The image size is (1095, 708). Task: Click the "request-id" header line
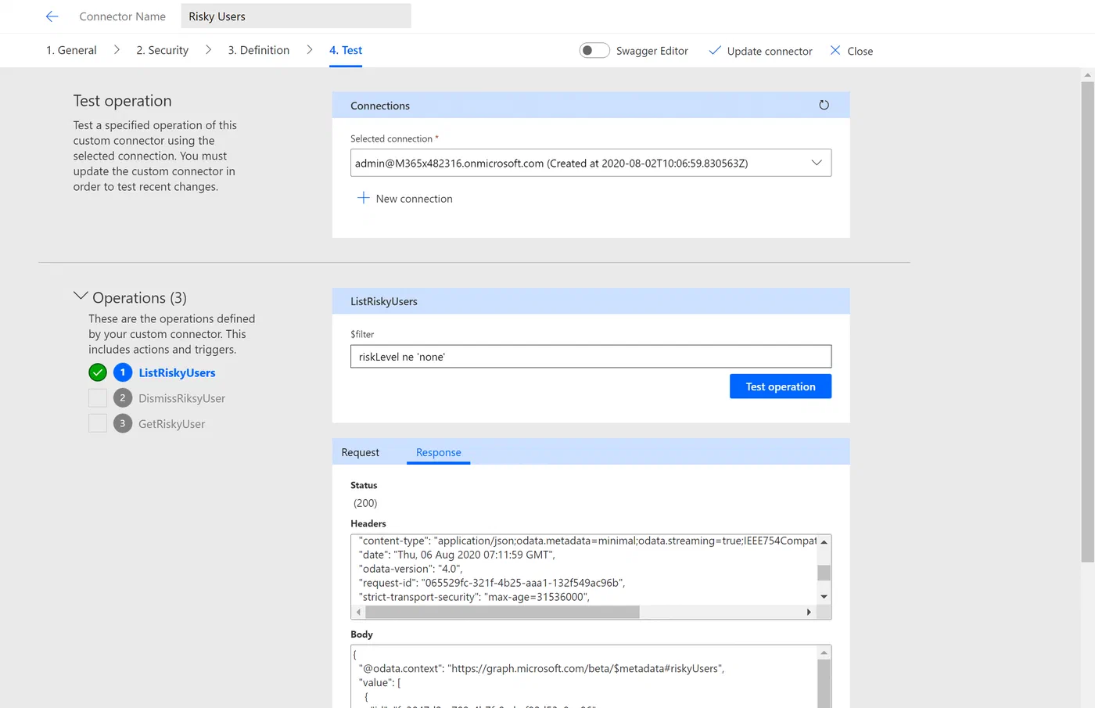coord(492,583)
